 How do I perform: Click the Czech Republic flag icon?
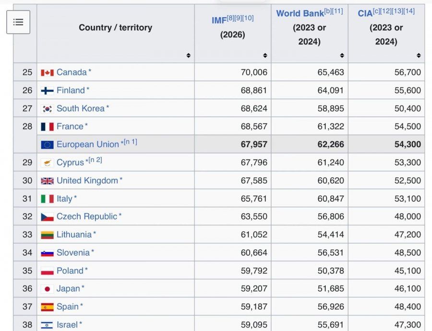47,217
